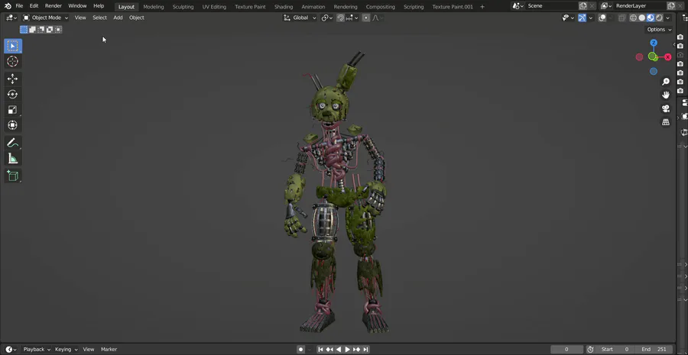Toggle the auto keying record button
This screenshot has width=688, height=355.
click(300, 350)
